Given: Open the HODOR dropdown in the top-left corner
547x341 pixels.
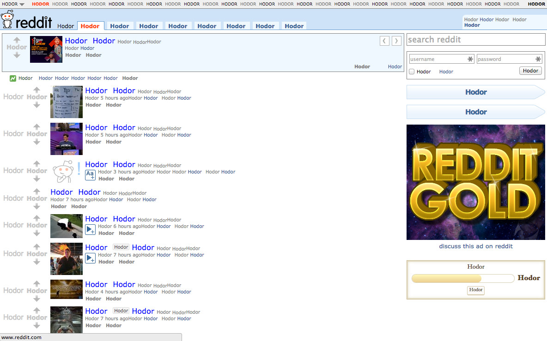Looking at the screenshot, I should click(13, 4).
